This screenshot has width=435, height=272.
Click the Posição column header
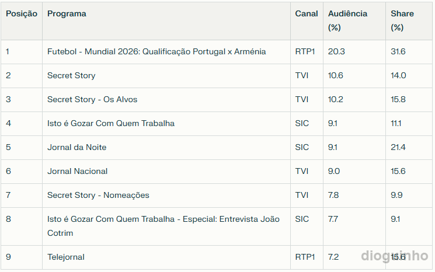click(x=22, y=13)
